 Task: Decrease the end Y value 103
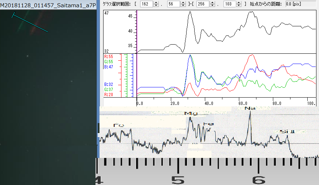239,5
